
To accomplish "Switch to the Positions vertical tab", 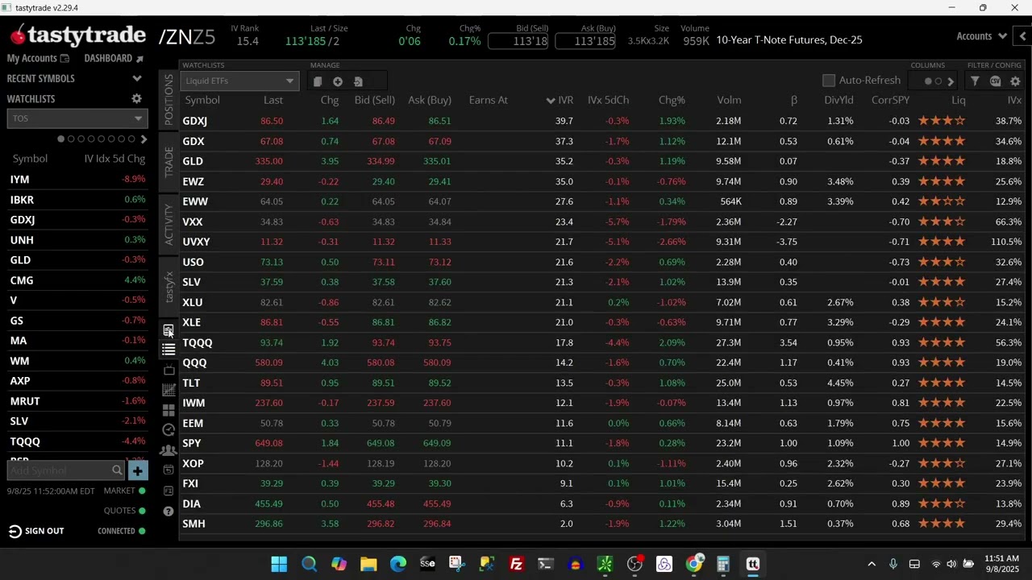I will click(x=169, y=99).
